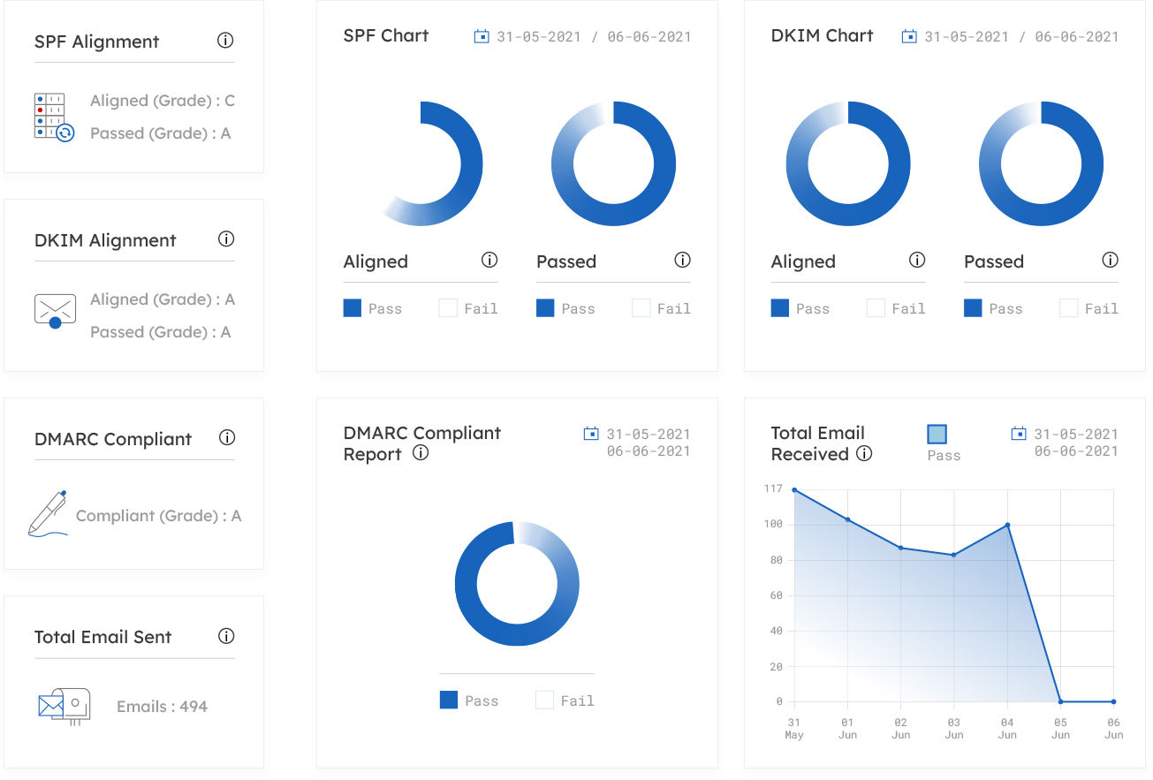The width and height of the screenshot is (1153, 780).
Task: Toggle Fail legend under DKIM Passed
Action: click(1089, 308)
